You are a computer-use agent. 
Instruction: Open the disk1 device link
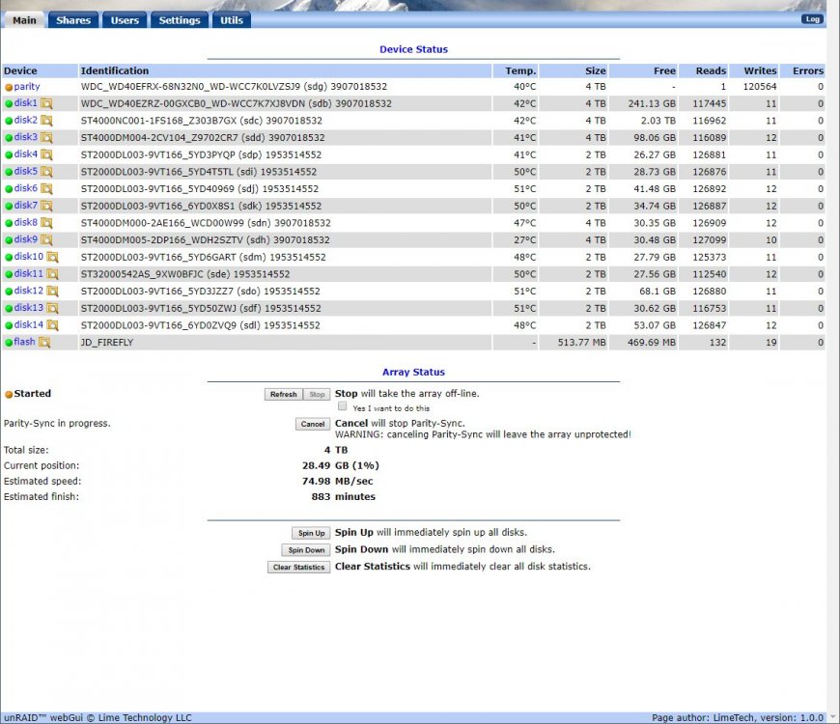(x=26, y=103)
